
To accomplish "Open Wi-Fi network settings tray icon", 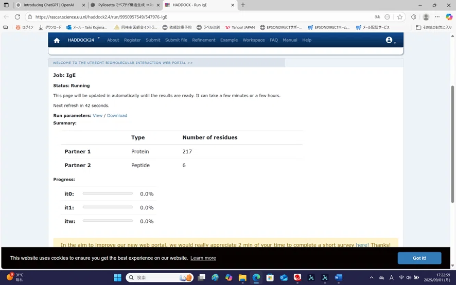I will [x=401, y=277].
